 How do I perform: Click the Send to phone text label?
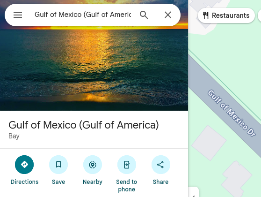pos(126,185)
